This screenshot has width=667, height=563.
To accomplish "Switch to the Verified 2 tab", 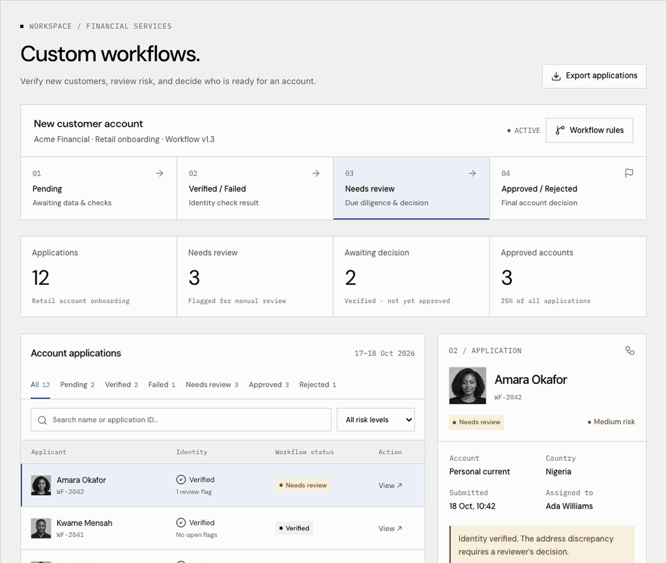I will 121,385.
